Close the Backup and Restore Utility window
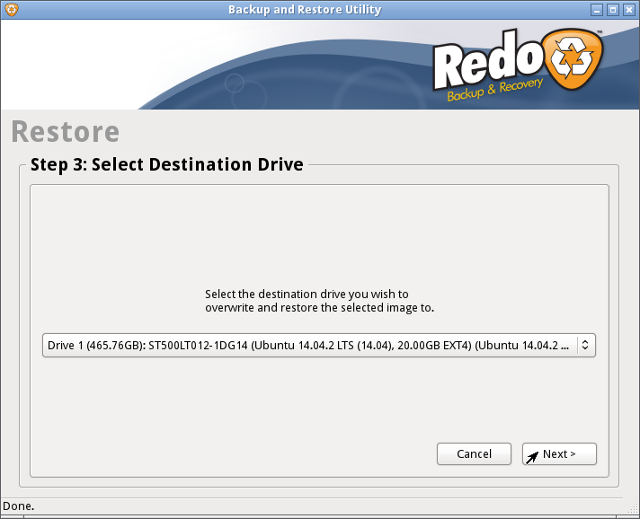The height and width of the screenshot is (519, 640). [629, 10]
